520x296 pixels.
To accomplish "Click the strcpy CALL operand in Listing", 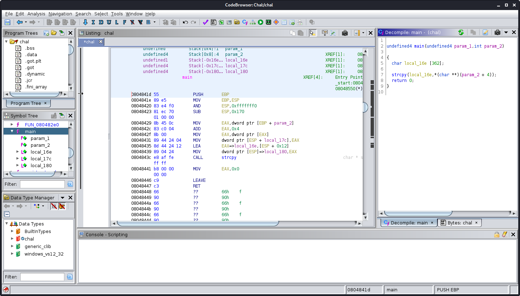I will tap(229, 157).
